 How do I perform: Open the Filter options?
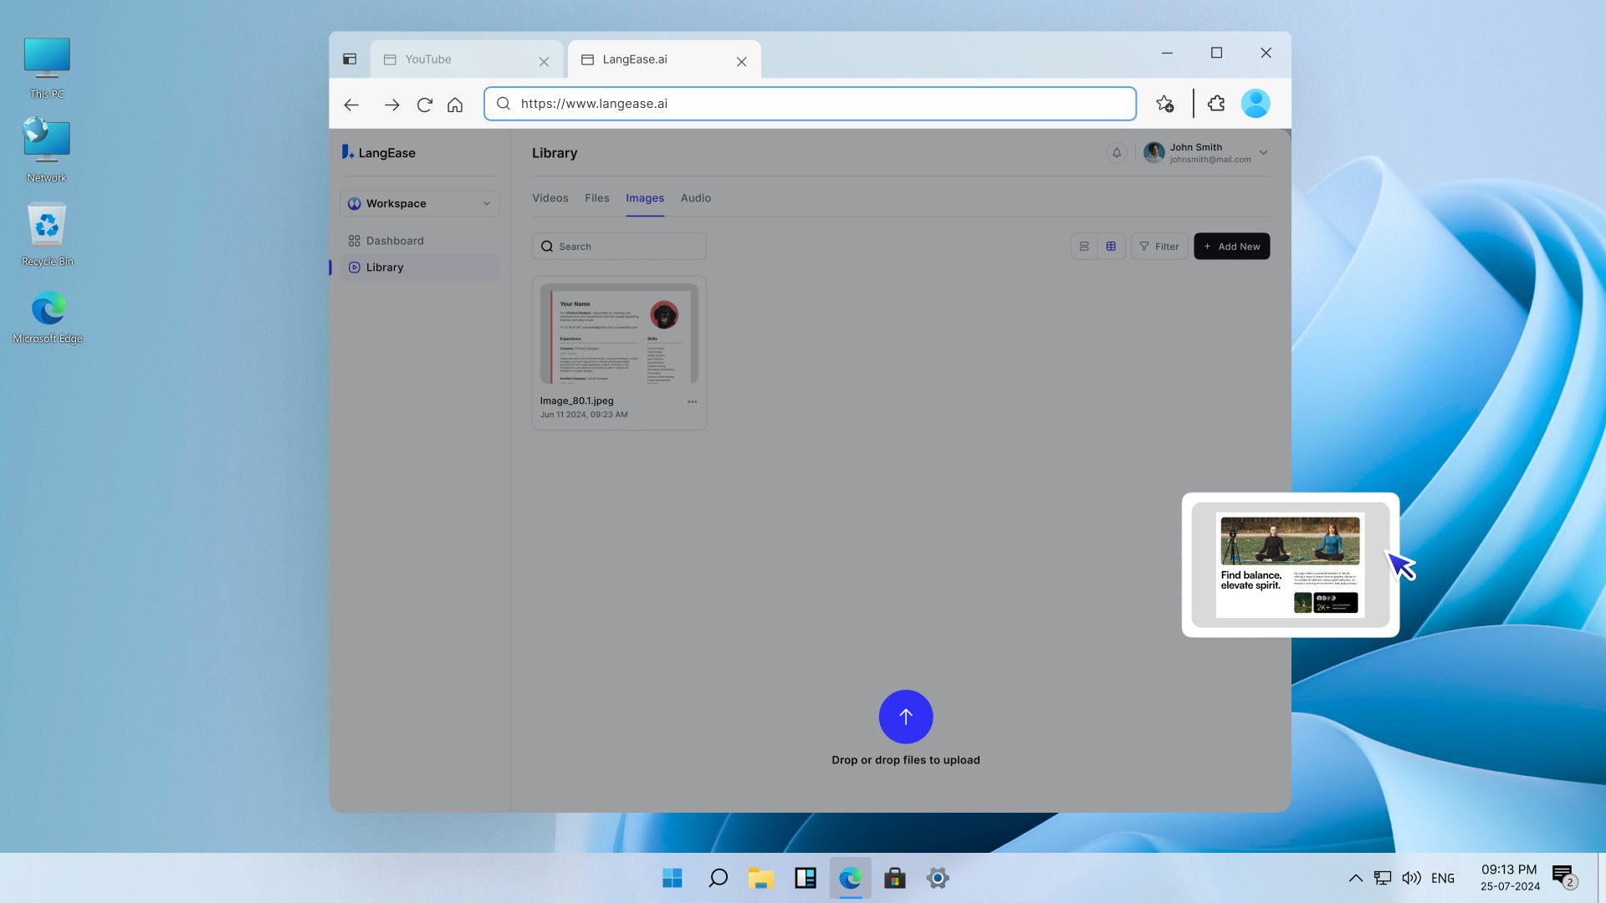1159,247
